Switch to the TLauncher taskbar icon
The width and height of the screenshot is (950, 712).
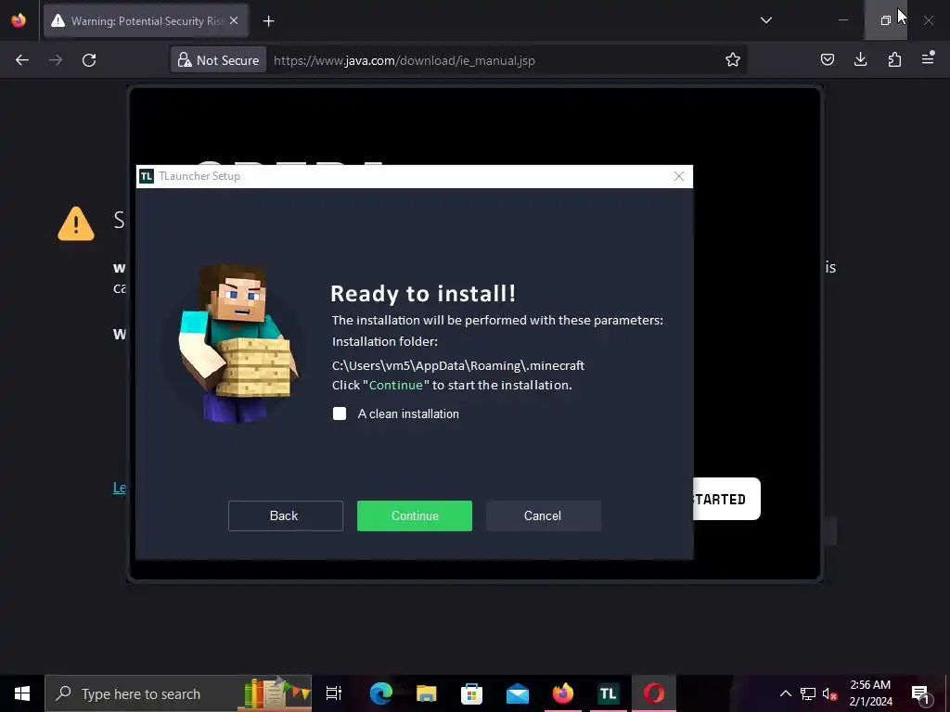609,693
